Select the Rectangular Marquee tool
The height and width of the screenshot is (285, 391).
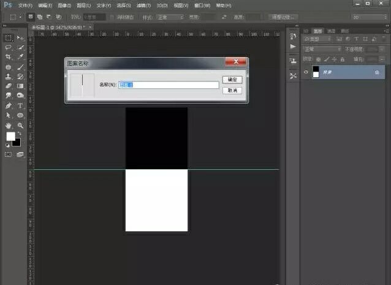click(x=9, y=37)
